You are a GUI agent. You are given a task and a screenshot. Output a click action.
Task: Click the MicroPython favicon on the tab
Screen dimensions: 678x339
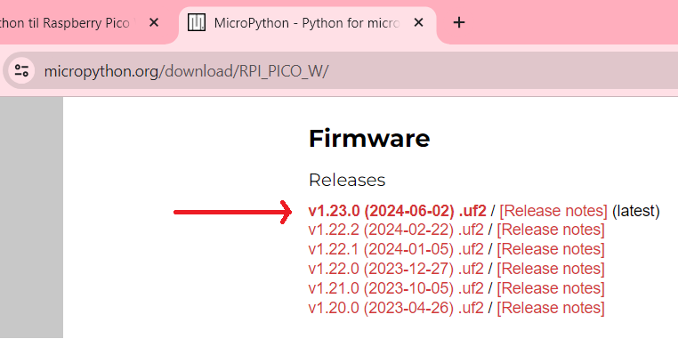click(197, 22)
